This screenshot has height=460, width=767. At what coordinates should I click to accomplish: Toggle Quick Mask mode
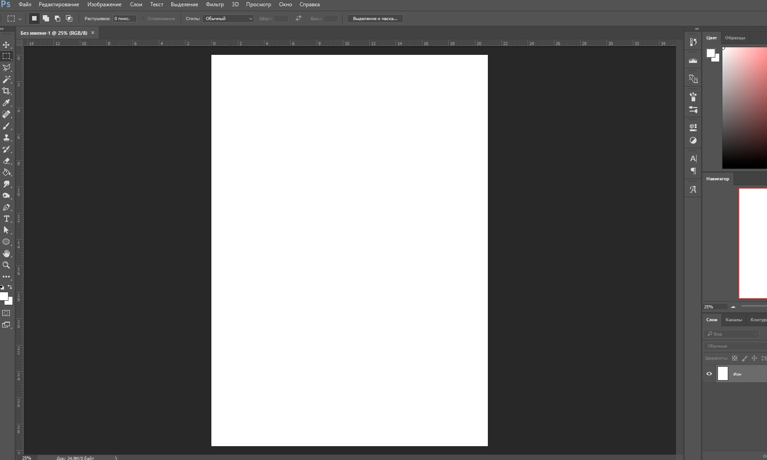[6, 313]
